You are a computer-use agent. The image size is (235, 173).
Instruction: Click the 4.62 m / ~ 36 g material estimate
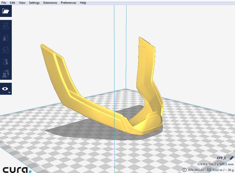click(223, 170)
